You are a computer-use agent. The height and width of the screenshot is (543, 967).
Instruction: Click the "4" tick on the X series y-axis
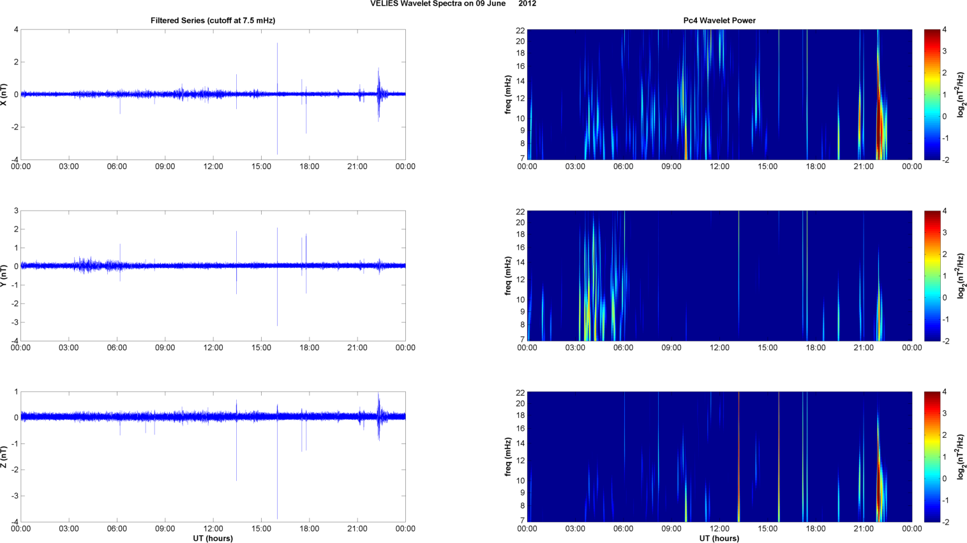point(16,30)
